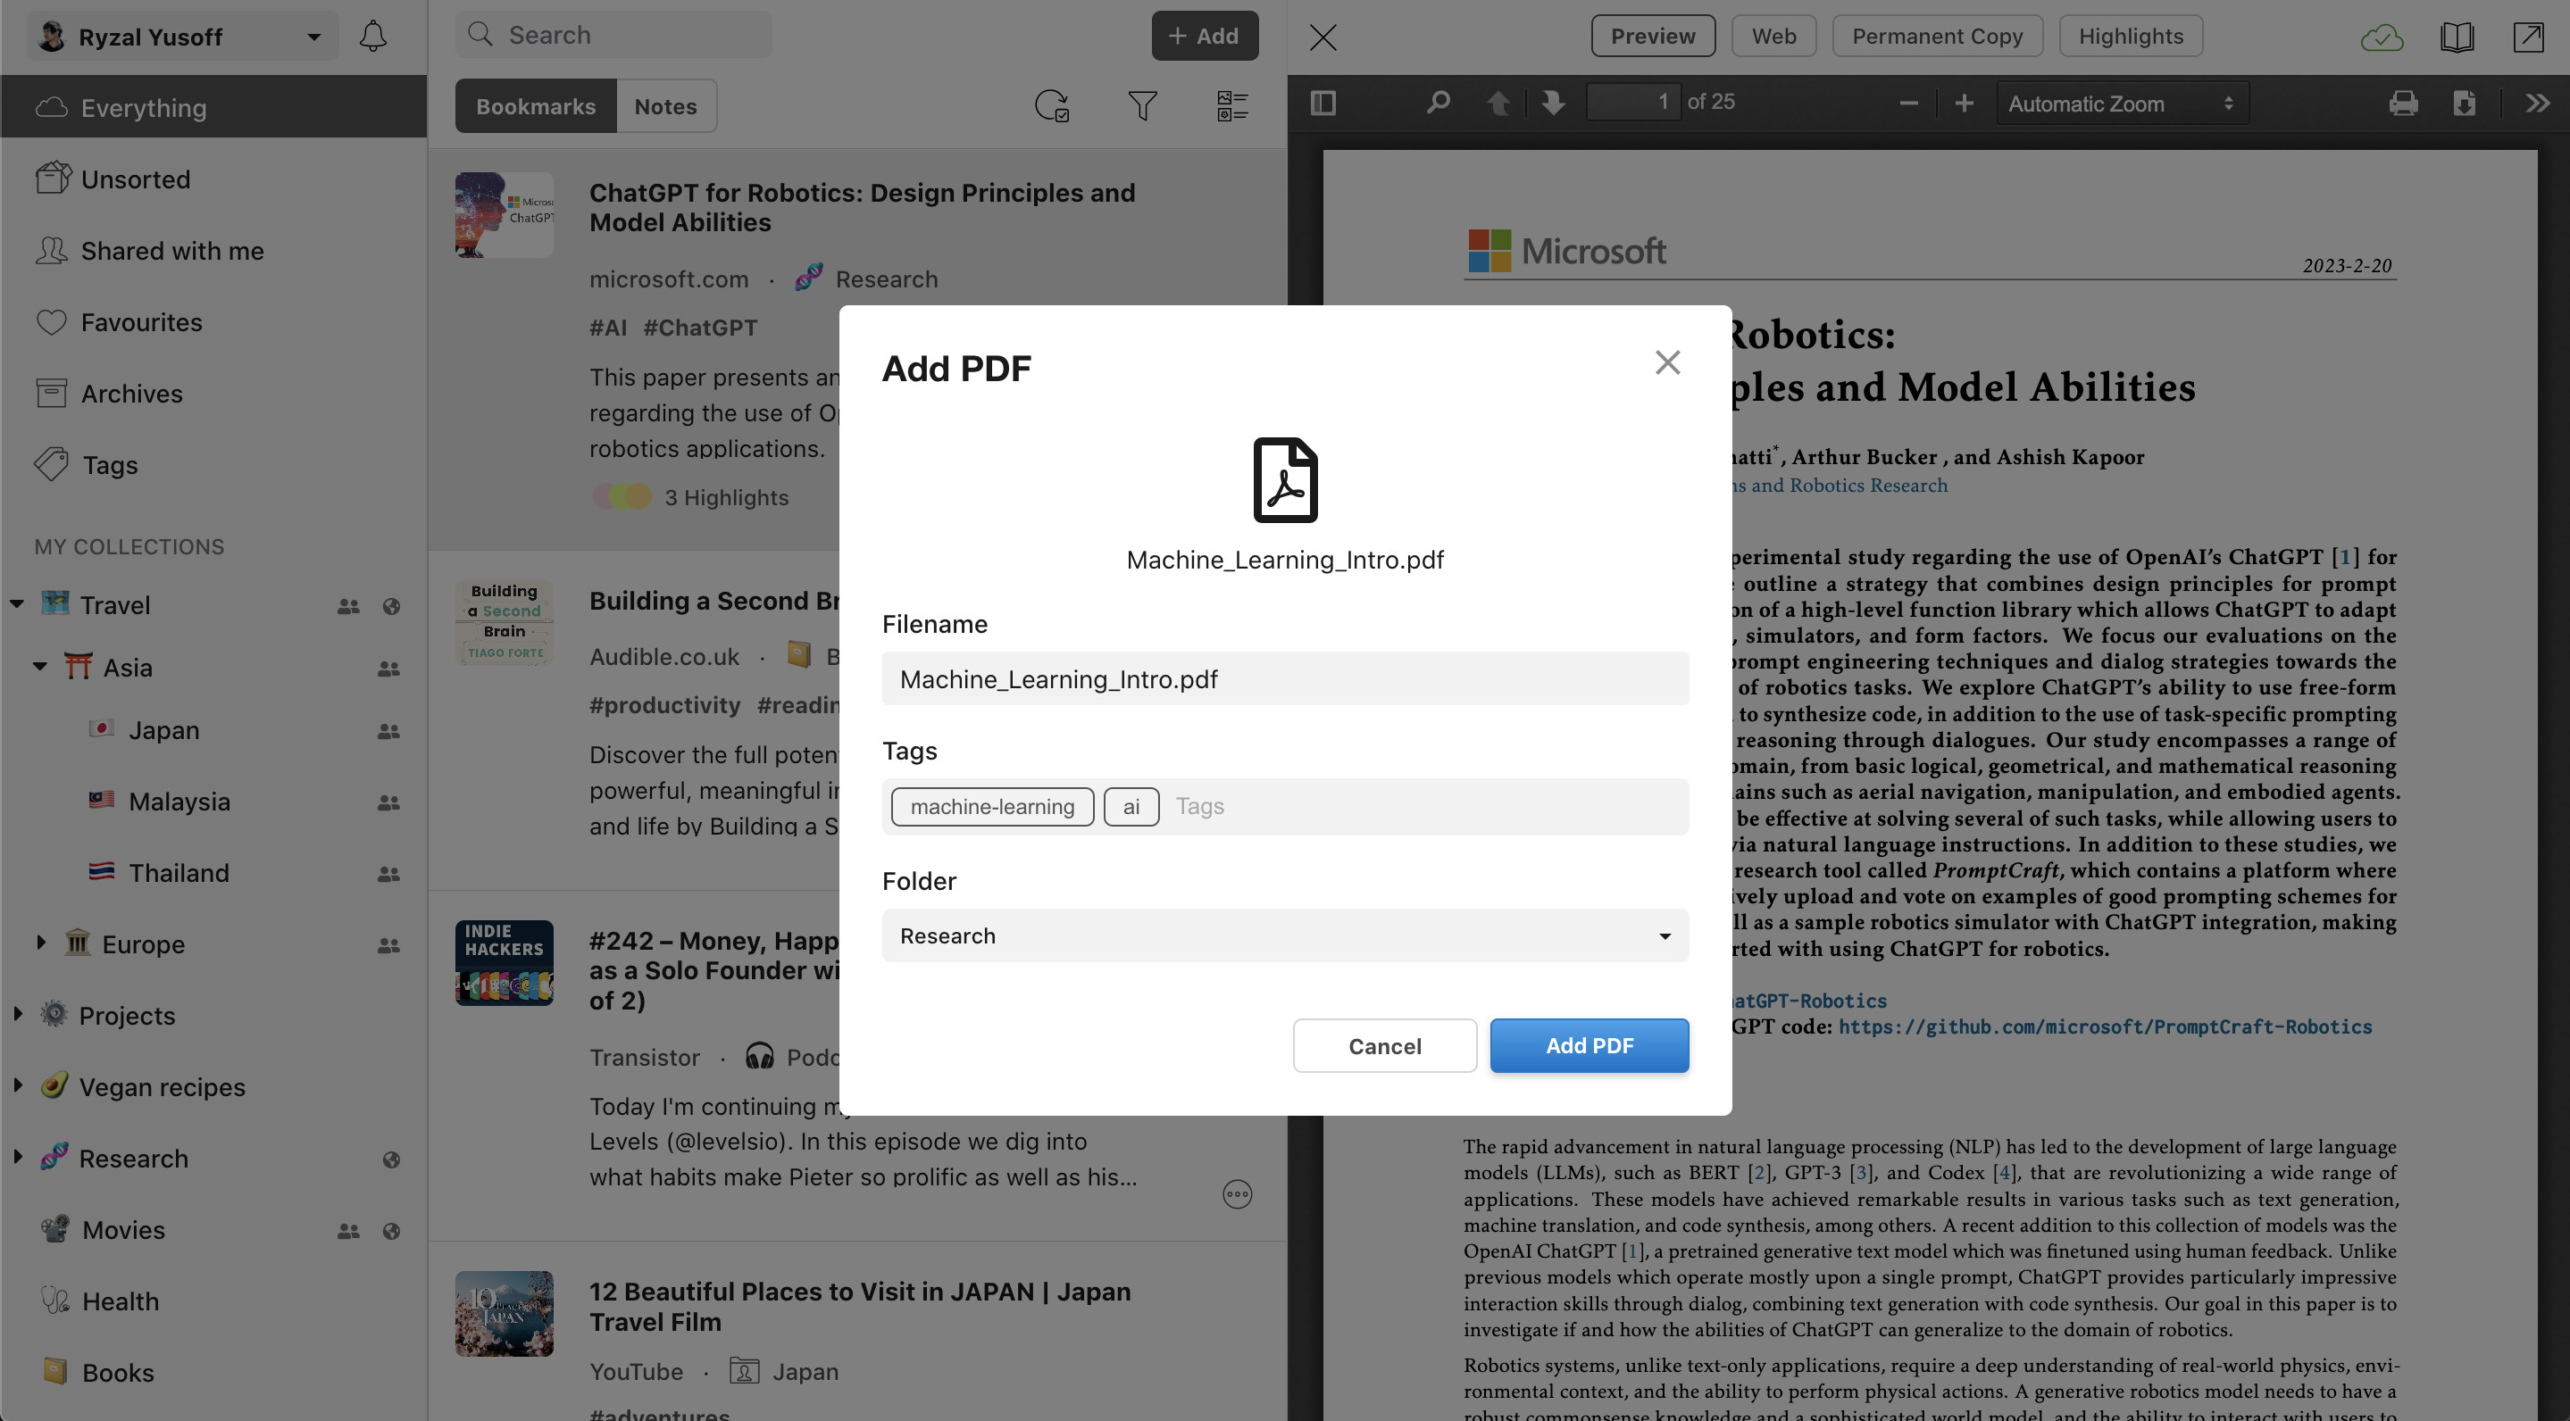The image size is (2570, 1421).
Task: Click the Filename input field
Action: click(1285, 679)
